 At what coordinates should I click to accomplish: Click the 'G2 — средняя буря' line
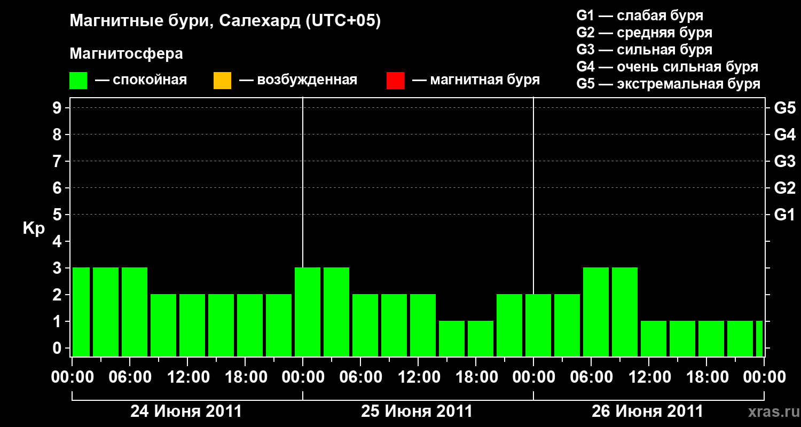pyautogui.click(x=645, y=33)
